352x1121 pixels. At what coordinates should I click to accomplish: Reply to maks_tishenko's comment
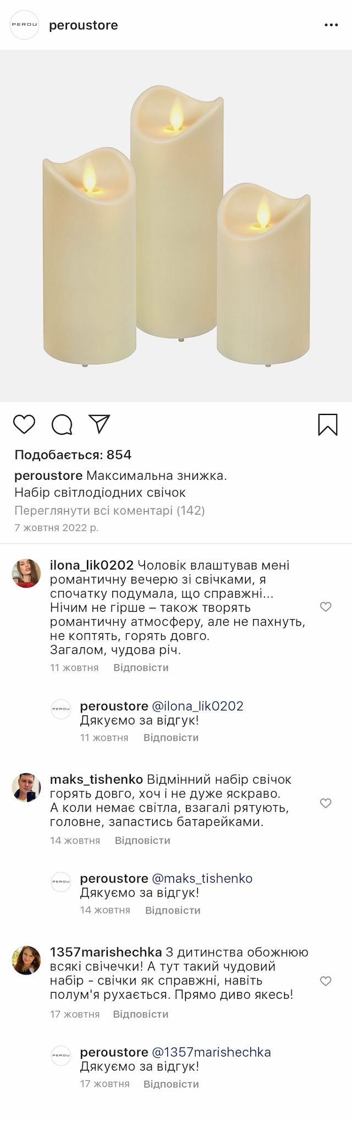[x=142, y=840]
